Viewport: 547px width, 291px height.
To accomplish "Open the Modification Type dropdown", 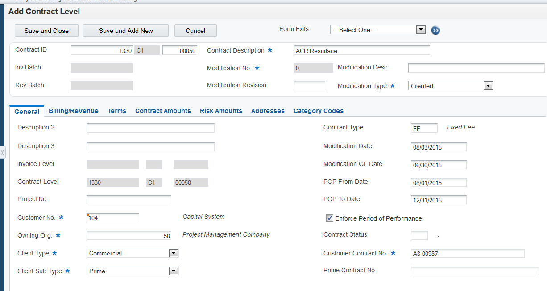I will [x=451, y=86].
